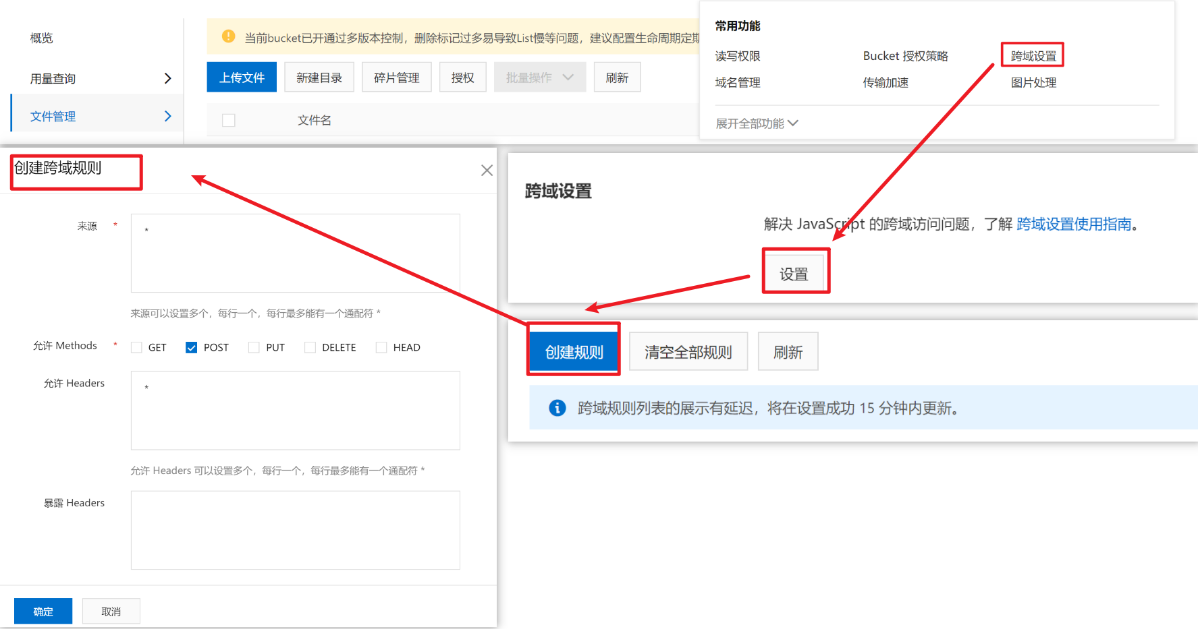This screenshot has width=1198, height=629.
Task: Focus the 暴露 Headers text area
Action: (296, 530)
